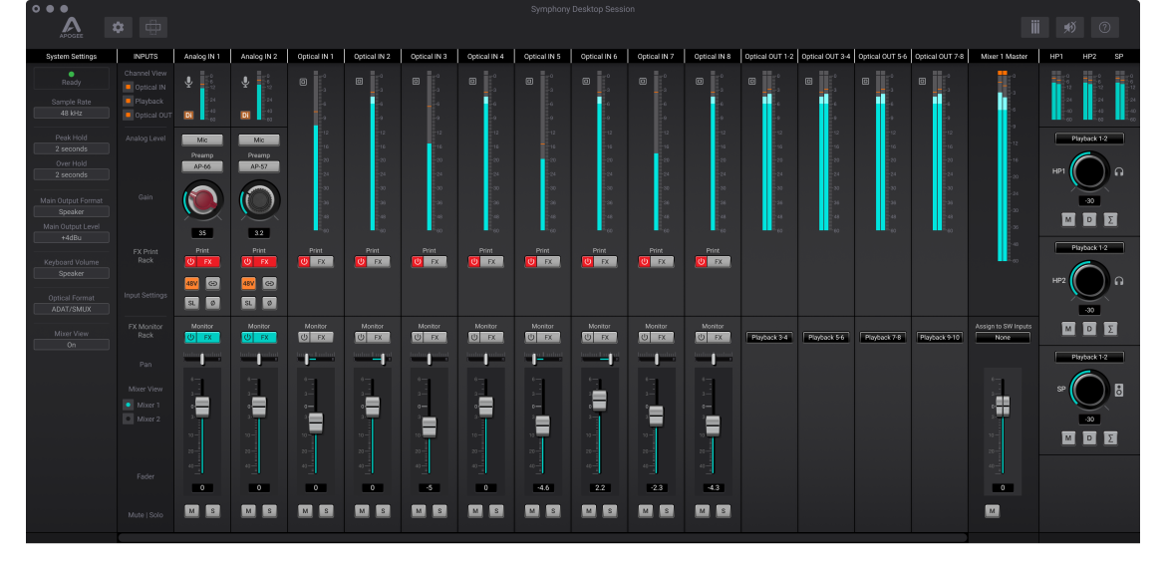
Task: Toggle Print FX power on Optical IN 8
Action: pos(701,262)
